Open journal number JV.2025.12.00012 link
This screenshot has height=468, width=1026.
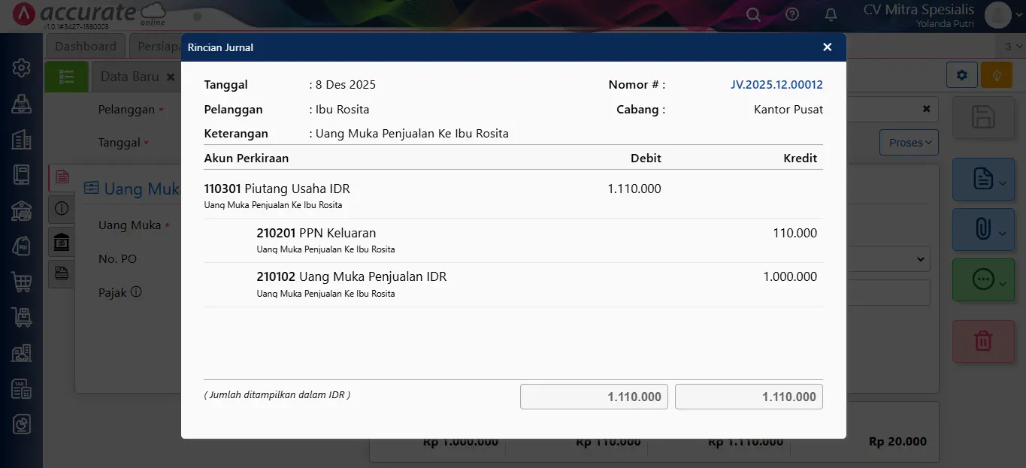coord(776,85)
